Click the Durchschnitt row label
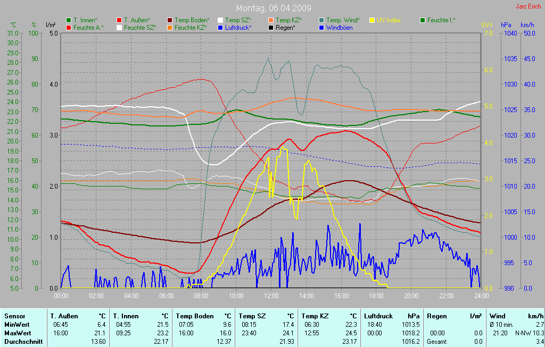Viewport: 545px width, 347px height. point(23,341)
